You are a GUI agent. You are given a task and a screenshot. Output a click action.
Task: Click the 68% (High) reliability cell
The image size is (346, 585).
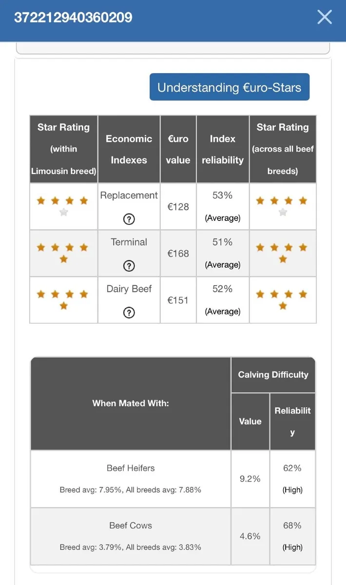tap(292, 536)
